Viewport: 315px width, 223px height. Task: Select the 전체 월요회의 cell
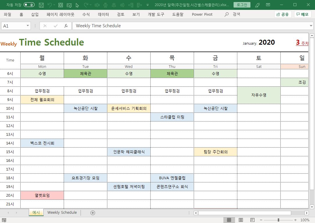[x=42, y=99]
